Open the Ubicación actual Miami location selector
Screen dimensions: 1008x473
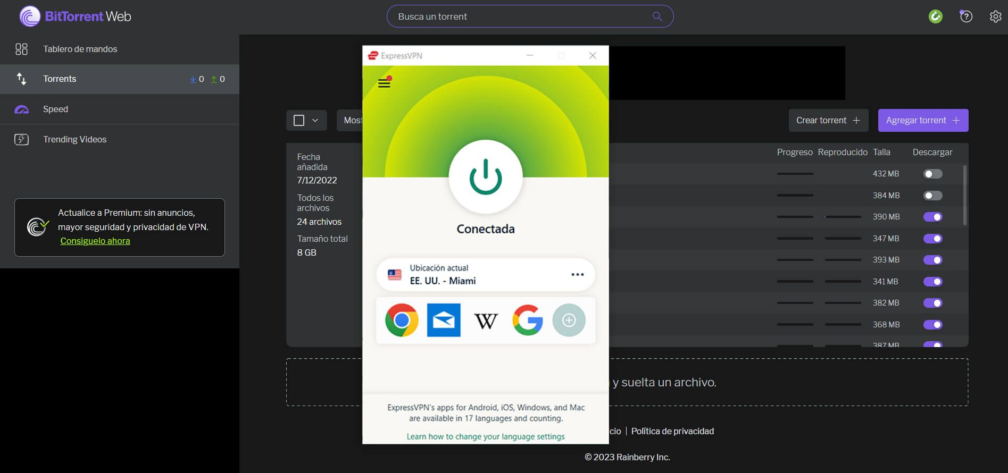point(485,275)
